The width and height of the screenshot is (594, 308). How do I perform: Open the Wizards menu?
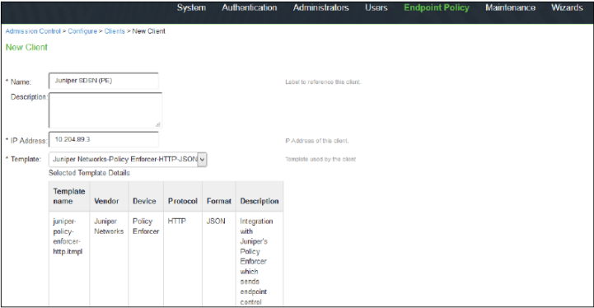pos(567,7)
